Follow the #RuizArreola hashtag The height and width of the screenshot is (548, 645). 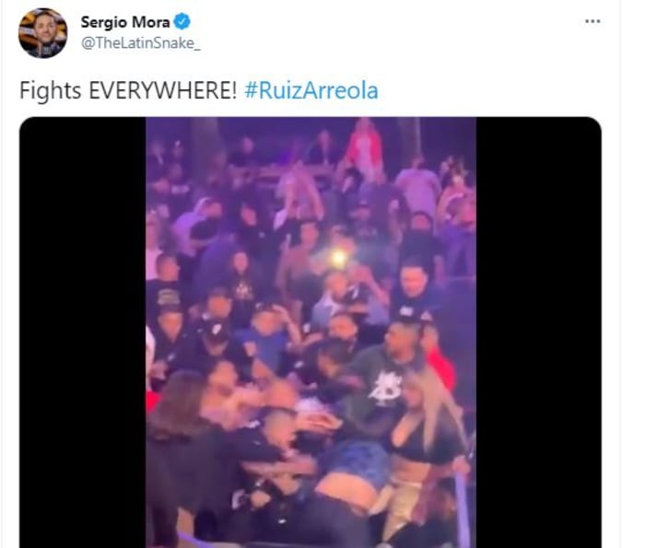[x=311, y=90]
